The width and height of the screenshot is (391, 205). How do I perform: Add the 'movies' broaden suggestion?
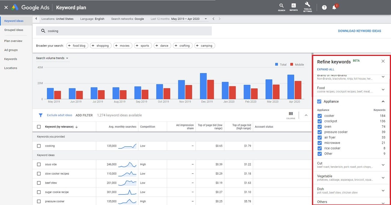(x=123, y=46)
